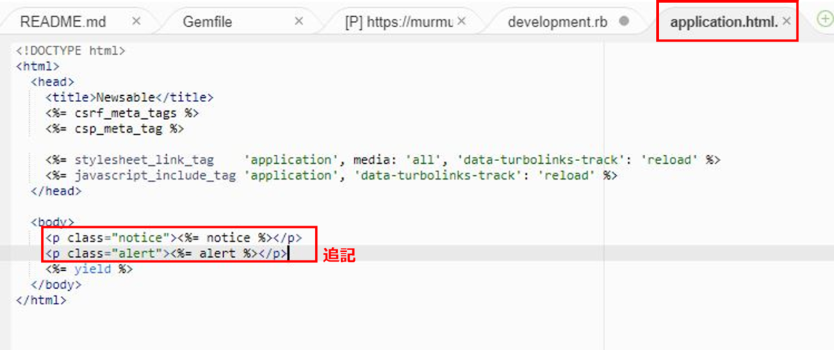The width and height of the screenshot is (834, 350).
Task: Click the opening <head> tag line
Action: click(x=53, y=82)
